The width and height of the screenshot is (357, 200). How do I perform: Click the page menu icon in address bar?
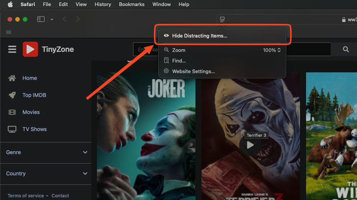[x=222, y=19]
